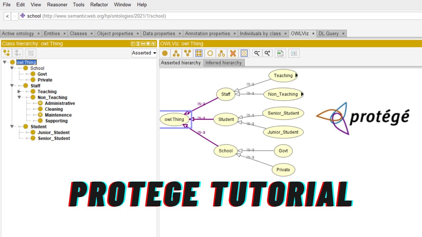Viewport: 422px width, 237px height.
Task: Select the owl:Thing node in graph
Action: pyautogui.click(x=174, y=119)
